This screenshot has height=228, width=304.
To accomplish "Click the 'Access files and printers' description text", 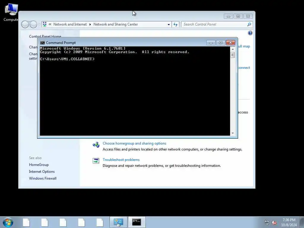I will (x=172, y=149).
